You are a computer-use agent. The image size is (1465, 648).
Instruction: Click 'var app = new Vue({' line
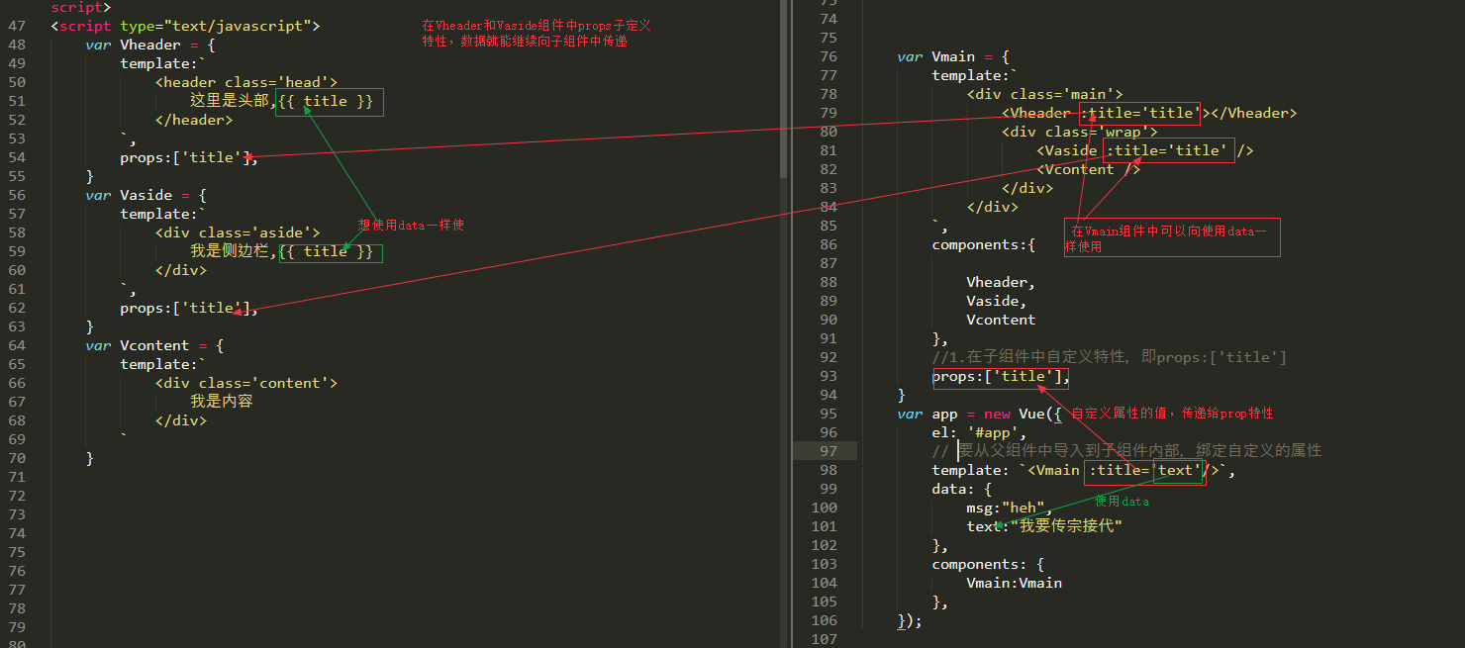point(980,414)
